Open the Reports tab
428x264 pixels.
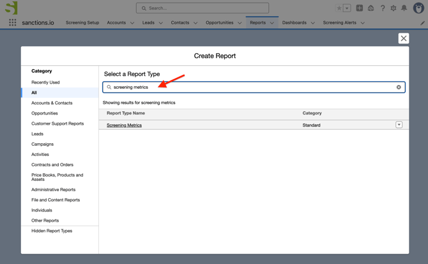pyautogui.click(x=257, y=22)
